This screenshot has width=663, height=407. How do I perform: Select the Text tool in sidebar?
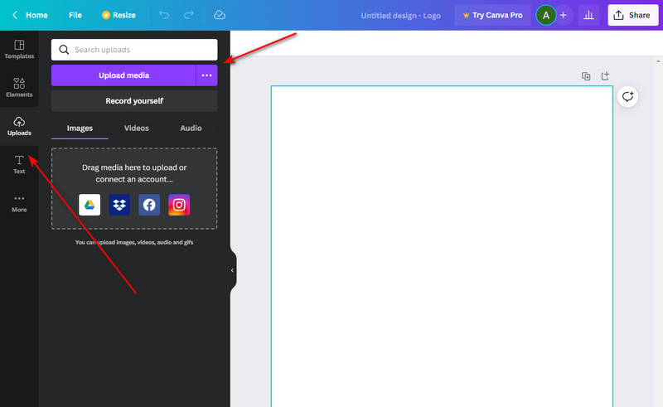click(19, 163)
